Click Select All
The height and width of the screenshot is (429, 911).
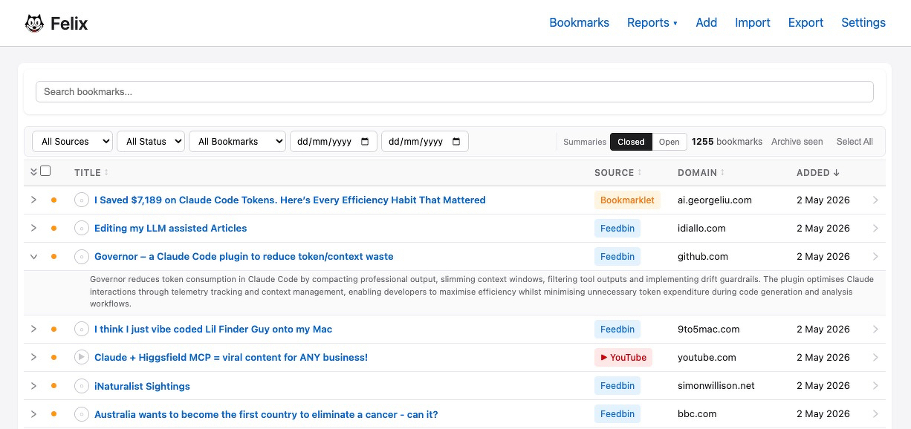click(855, 142)
